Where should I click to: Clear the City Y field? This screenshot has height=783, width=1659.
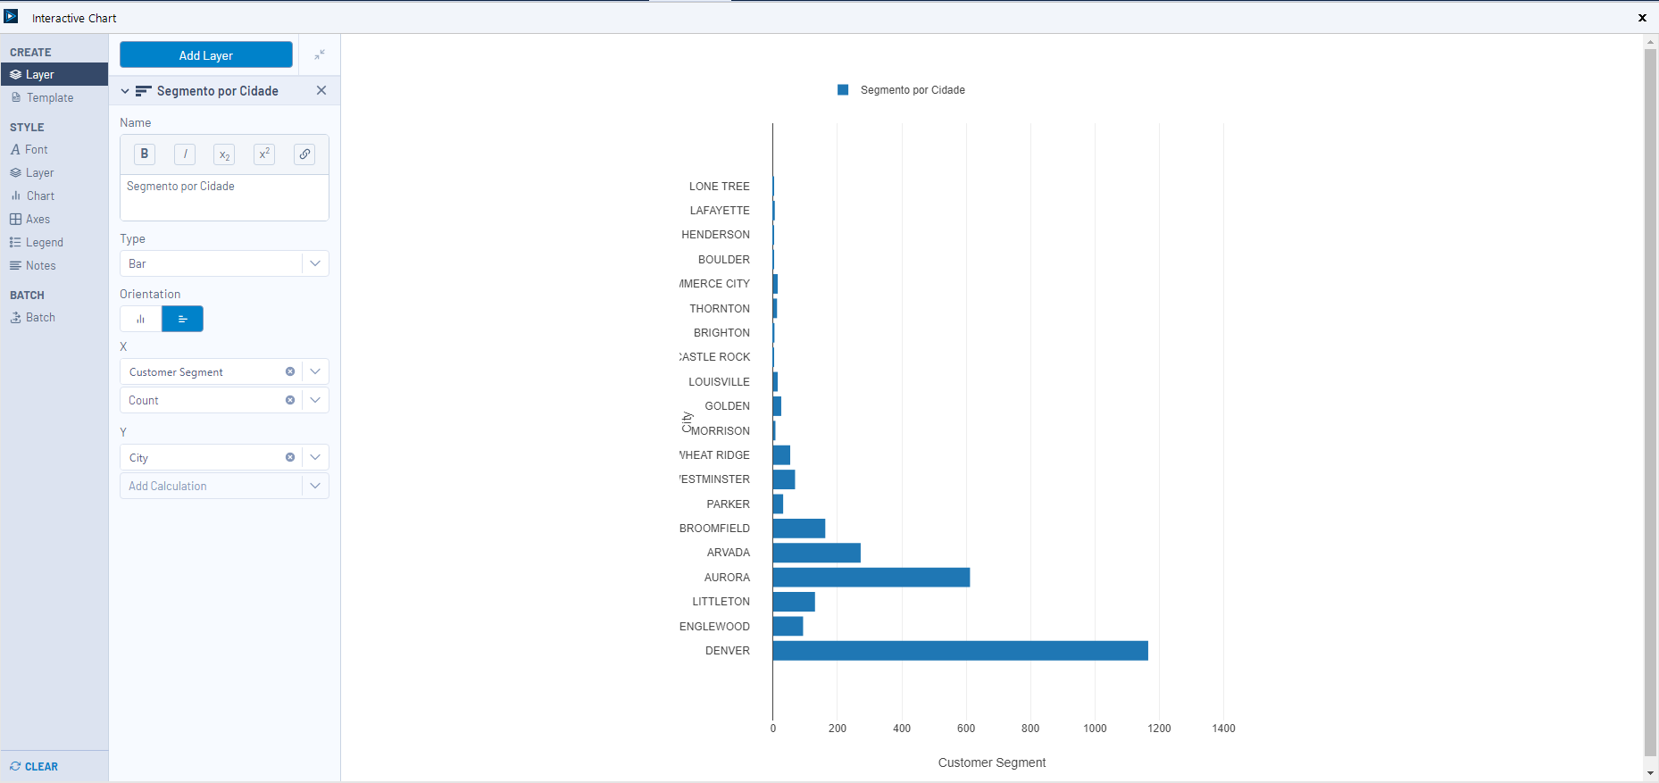tap(290, 457)
